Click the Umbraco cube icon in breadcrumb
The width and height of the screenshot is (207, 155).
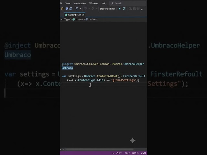click(x=87, y=19)
